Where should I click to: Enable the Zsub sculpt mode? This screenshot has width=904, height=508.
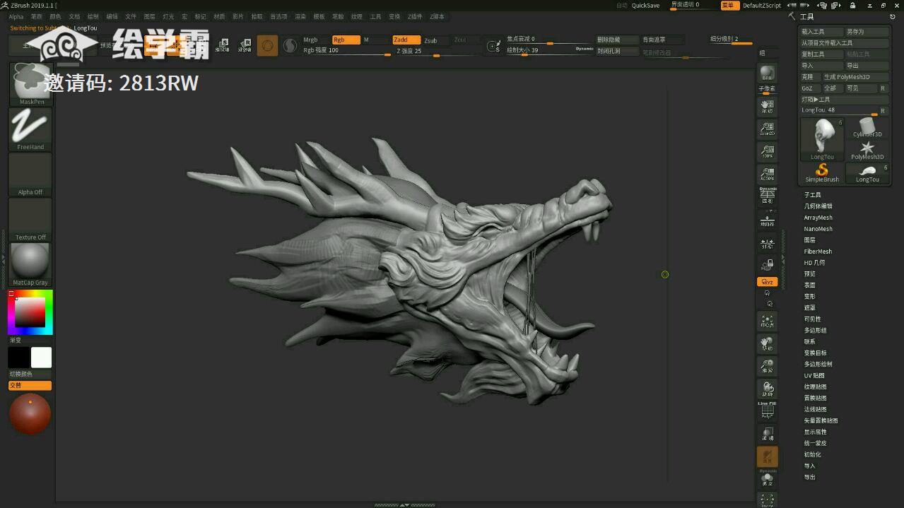coord(431,41)
